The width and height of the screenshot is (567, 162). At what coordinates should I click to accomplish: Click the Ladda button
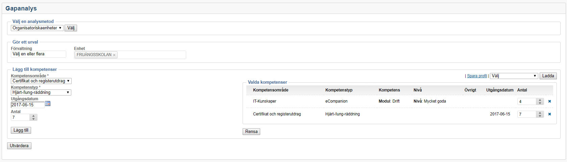pos(548,76)
